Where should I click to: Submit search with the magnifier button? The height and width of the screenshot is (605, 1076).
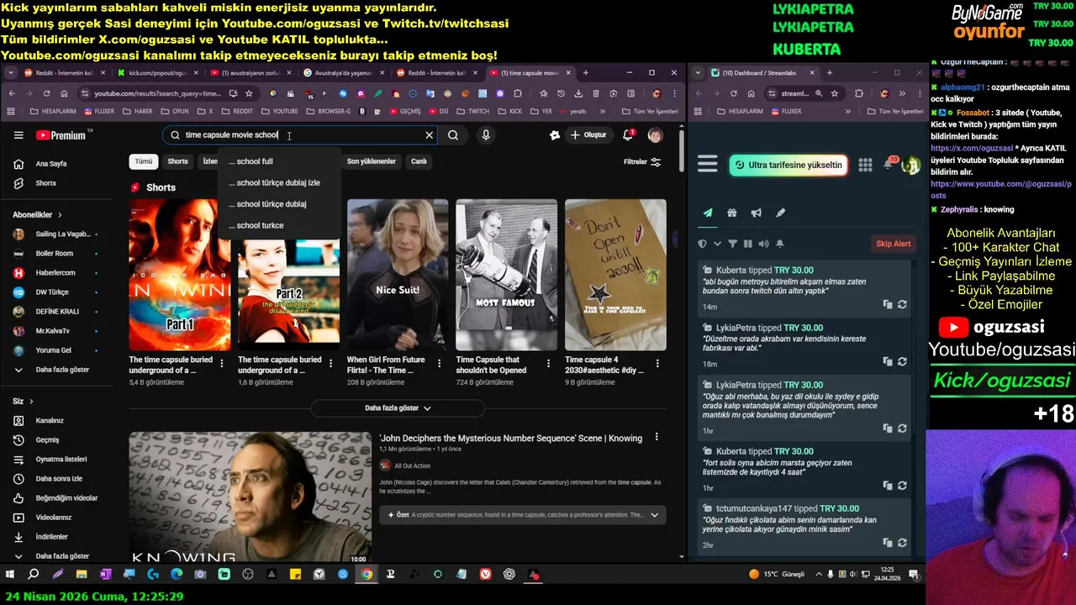pyautogui.click(x=453, y=135)
